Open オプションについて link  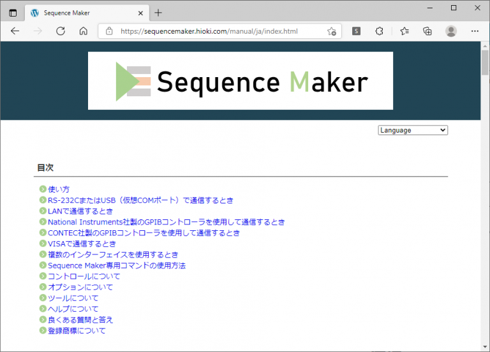coord(80,288)
